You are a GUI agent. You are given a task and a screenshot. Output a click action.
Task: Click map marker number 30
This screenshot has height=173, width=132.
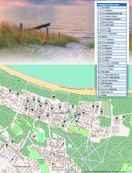click(x=101, y=110)
